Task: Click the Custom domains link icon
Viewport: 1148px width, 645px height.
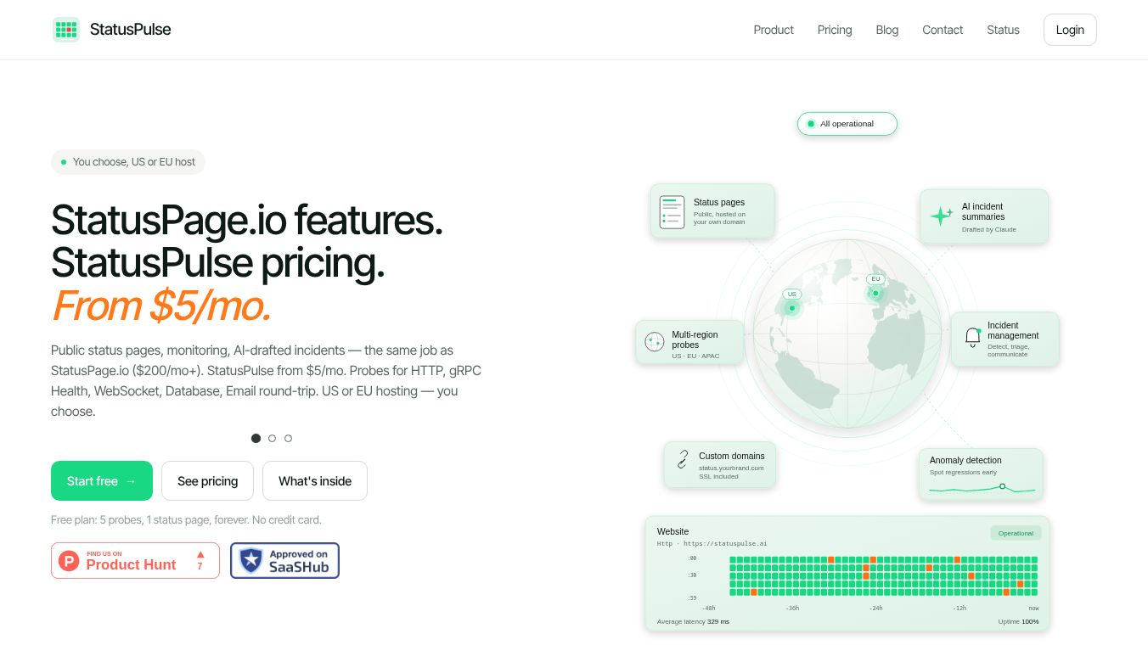Action: point(683,460)
